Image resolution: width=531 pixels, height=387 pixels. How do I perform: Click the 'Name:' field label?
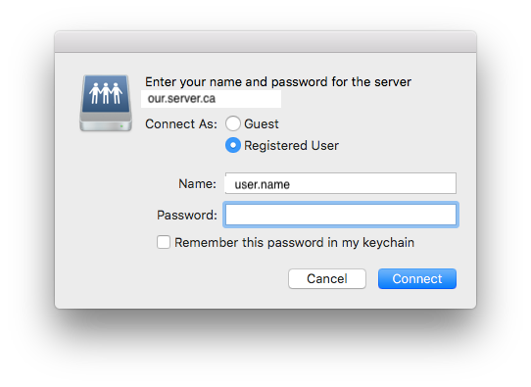pos(198,184)
